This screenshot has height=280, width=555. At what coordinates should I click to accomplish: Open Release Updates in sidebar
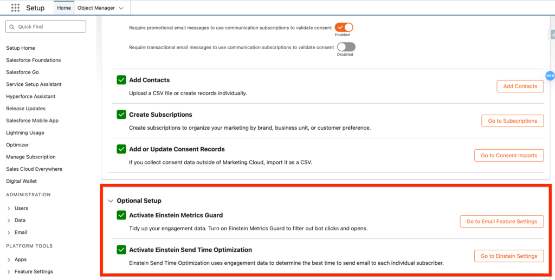pyautogui.click(x=25, y=109)
